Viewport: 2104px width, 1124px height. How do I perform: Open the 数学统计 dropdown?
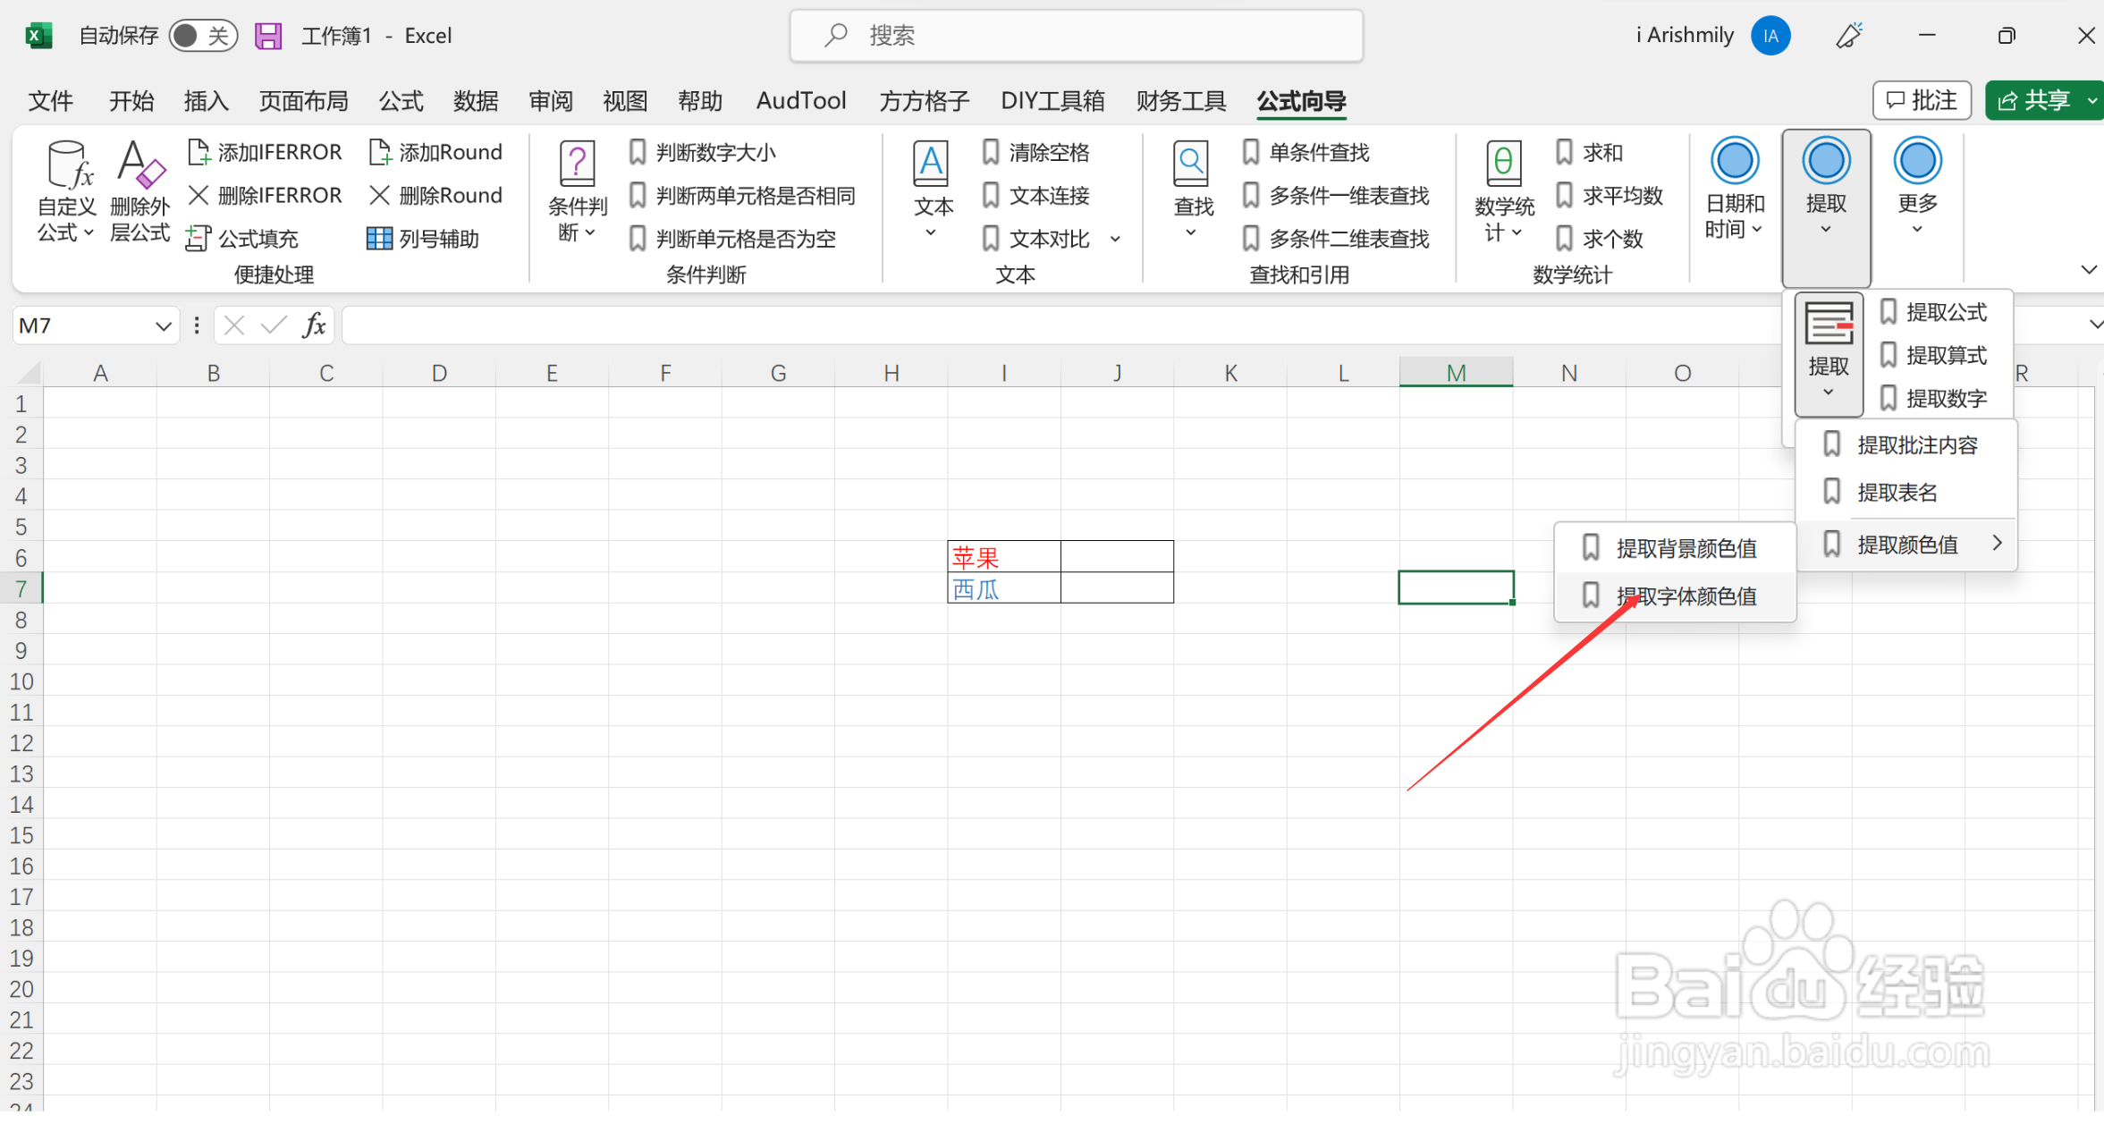click(x=1504, y=191)
